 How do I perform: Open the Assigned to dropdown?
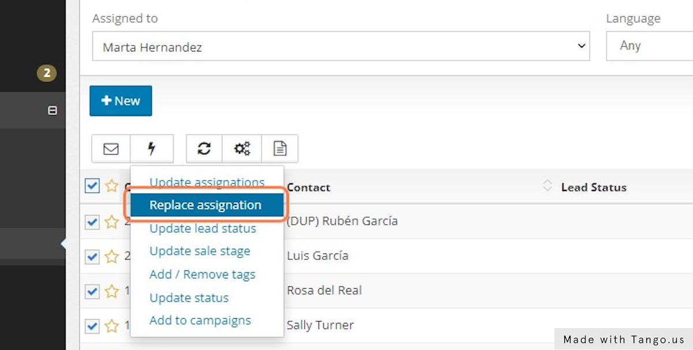coord(341,46)
